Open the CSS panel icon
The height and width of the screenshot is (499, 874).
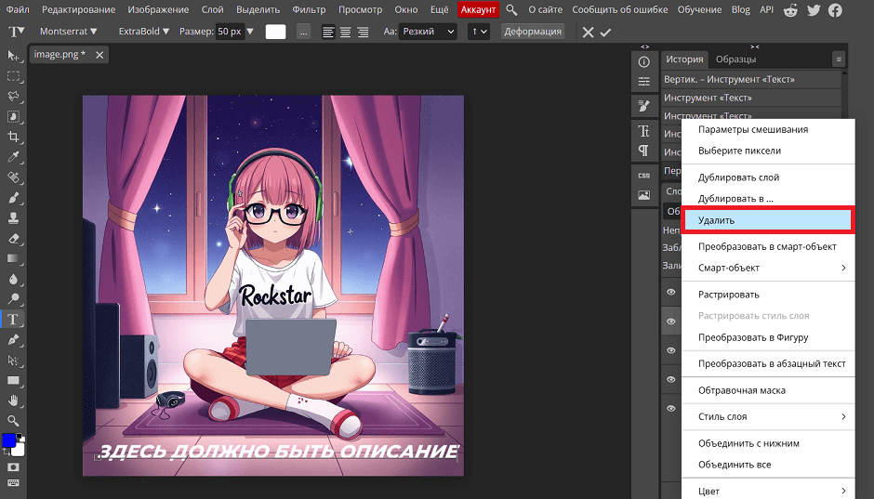(x=643, y=175)
